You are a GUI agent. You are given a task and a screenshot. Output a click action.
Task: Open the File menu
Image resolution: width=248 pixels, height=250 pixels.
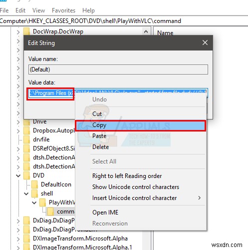click(x=4, y=10)
